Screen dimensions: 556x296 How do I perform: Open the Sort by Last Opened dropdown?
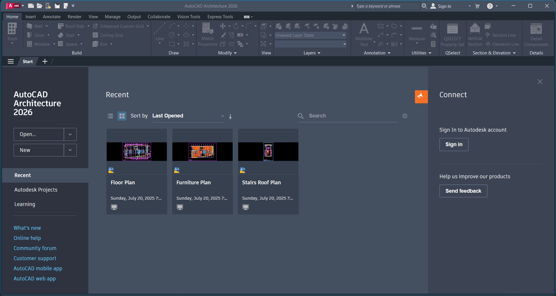188,116
